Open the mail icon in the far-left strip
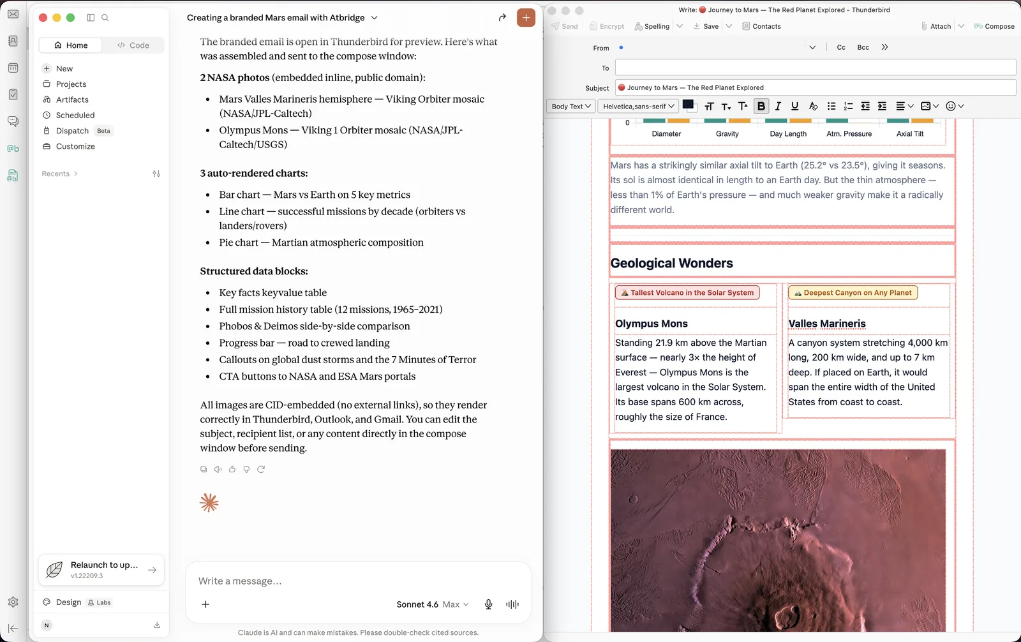Screen dimensions: 1021x642 tap(13, 14)
